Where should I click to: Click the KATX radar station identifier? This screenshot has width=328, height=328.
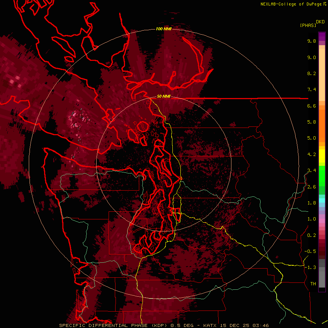211,325
